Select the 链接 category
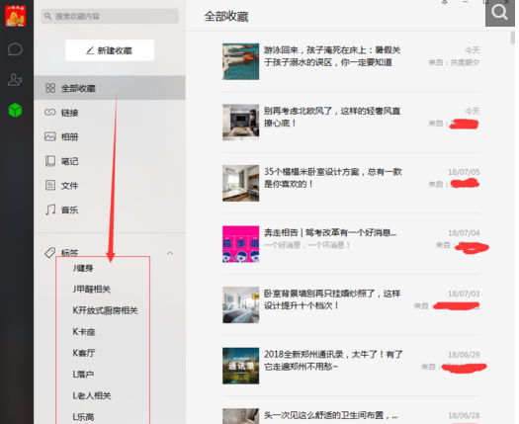 [x=110, y=113]
